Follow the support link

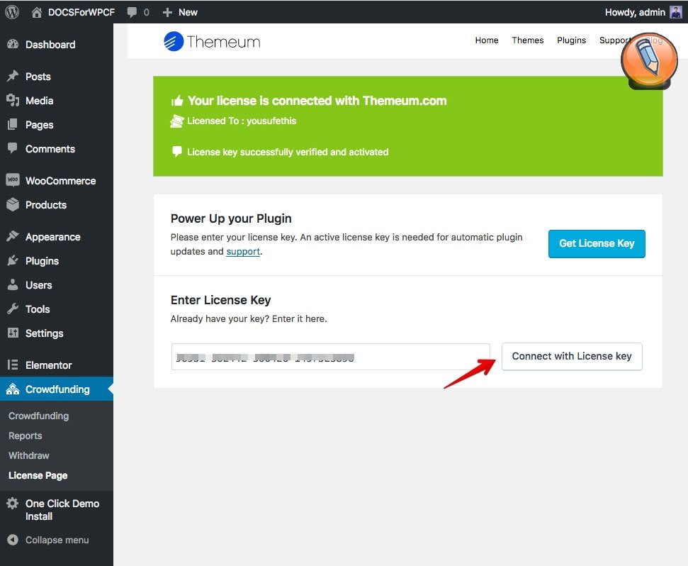tap(243, 252)
